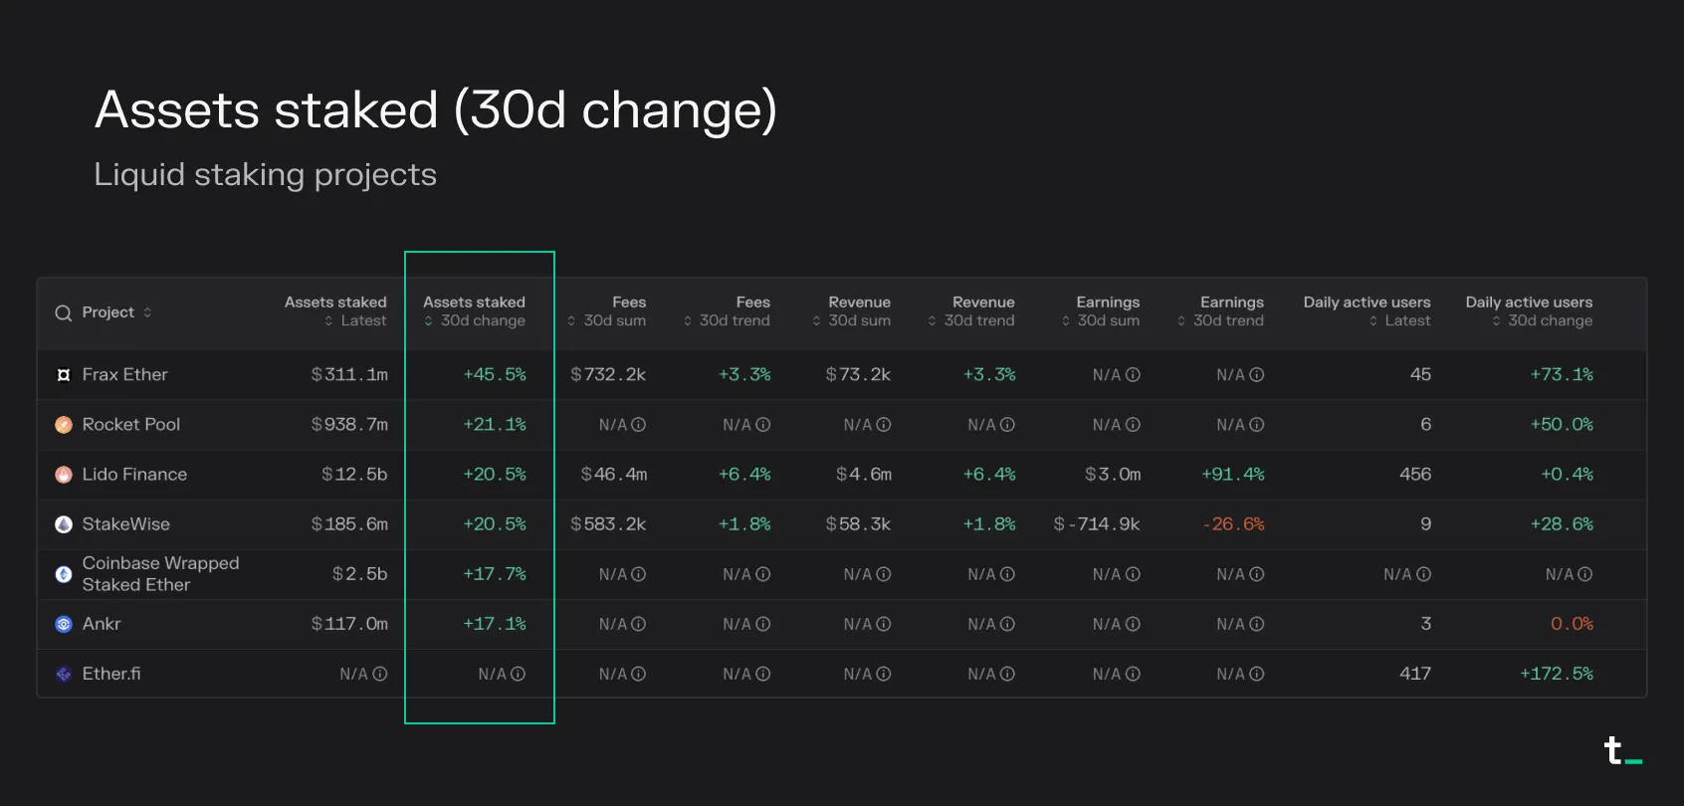Click info icon in Coinbase Daily active users Latest

tap(1423, 574)
